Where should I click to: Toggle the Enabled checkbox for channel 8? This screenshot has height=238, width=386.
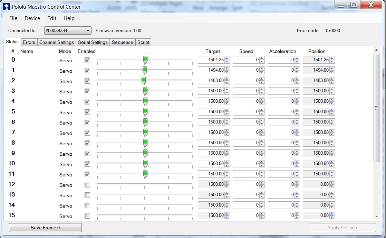click(87, 143)
